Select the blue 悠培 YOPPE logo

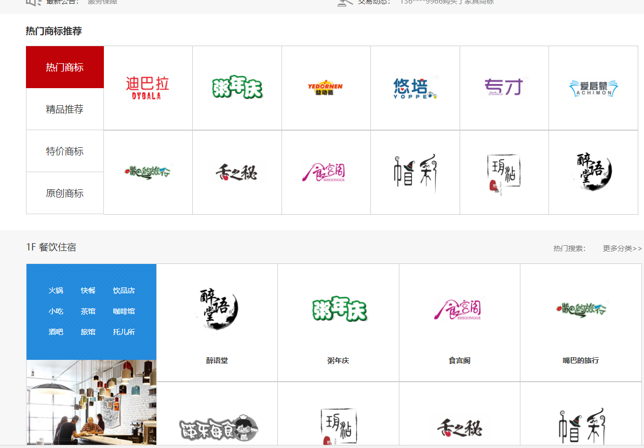pyautogui.click(x=415, y=88)
